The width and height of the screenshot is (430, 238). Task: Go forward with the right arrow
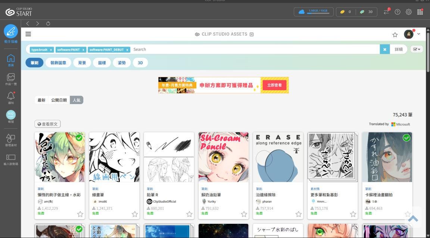(38, 24)
